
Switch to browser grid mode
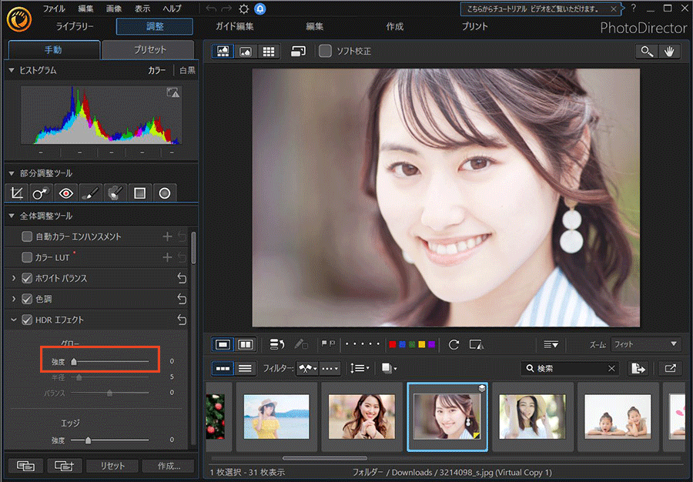269,52
